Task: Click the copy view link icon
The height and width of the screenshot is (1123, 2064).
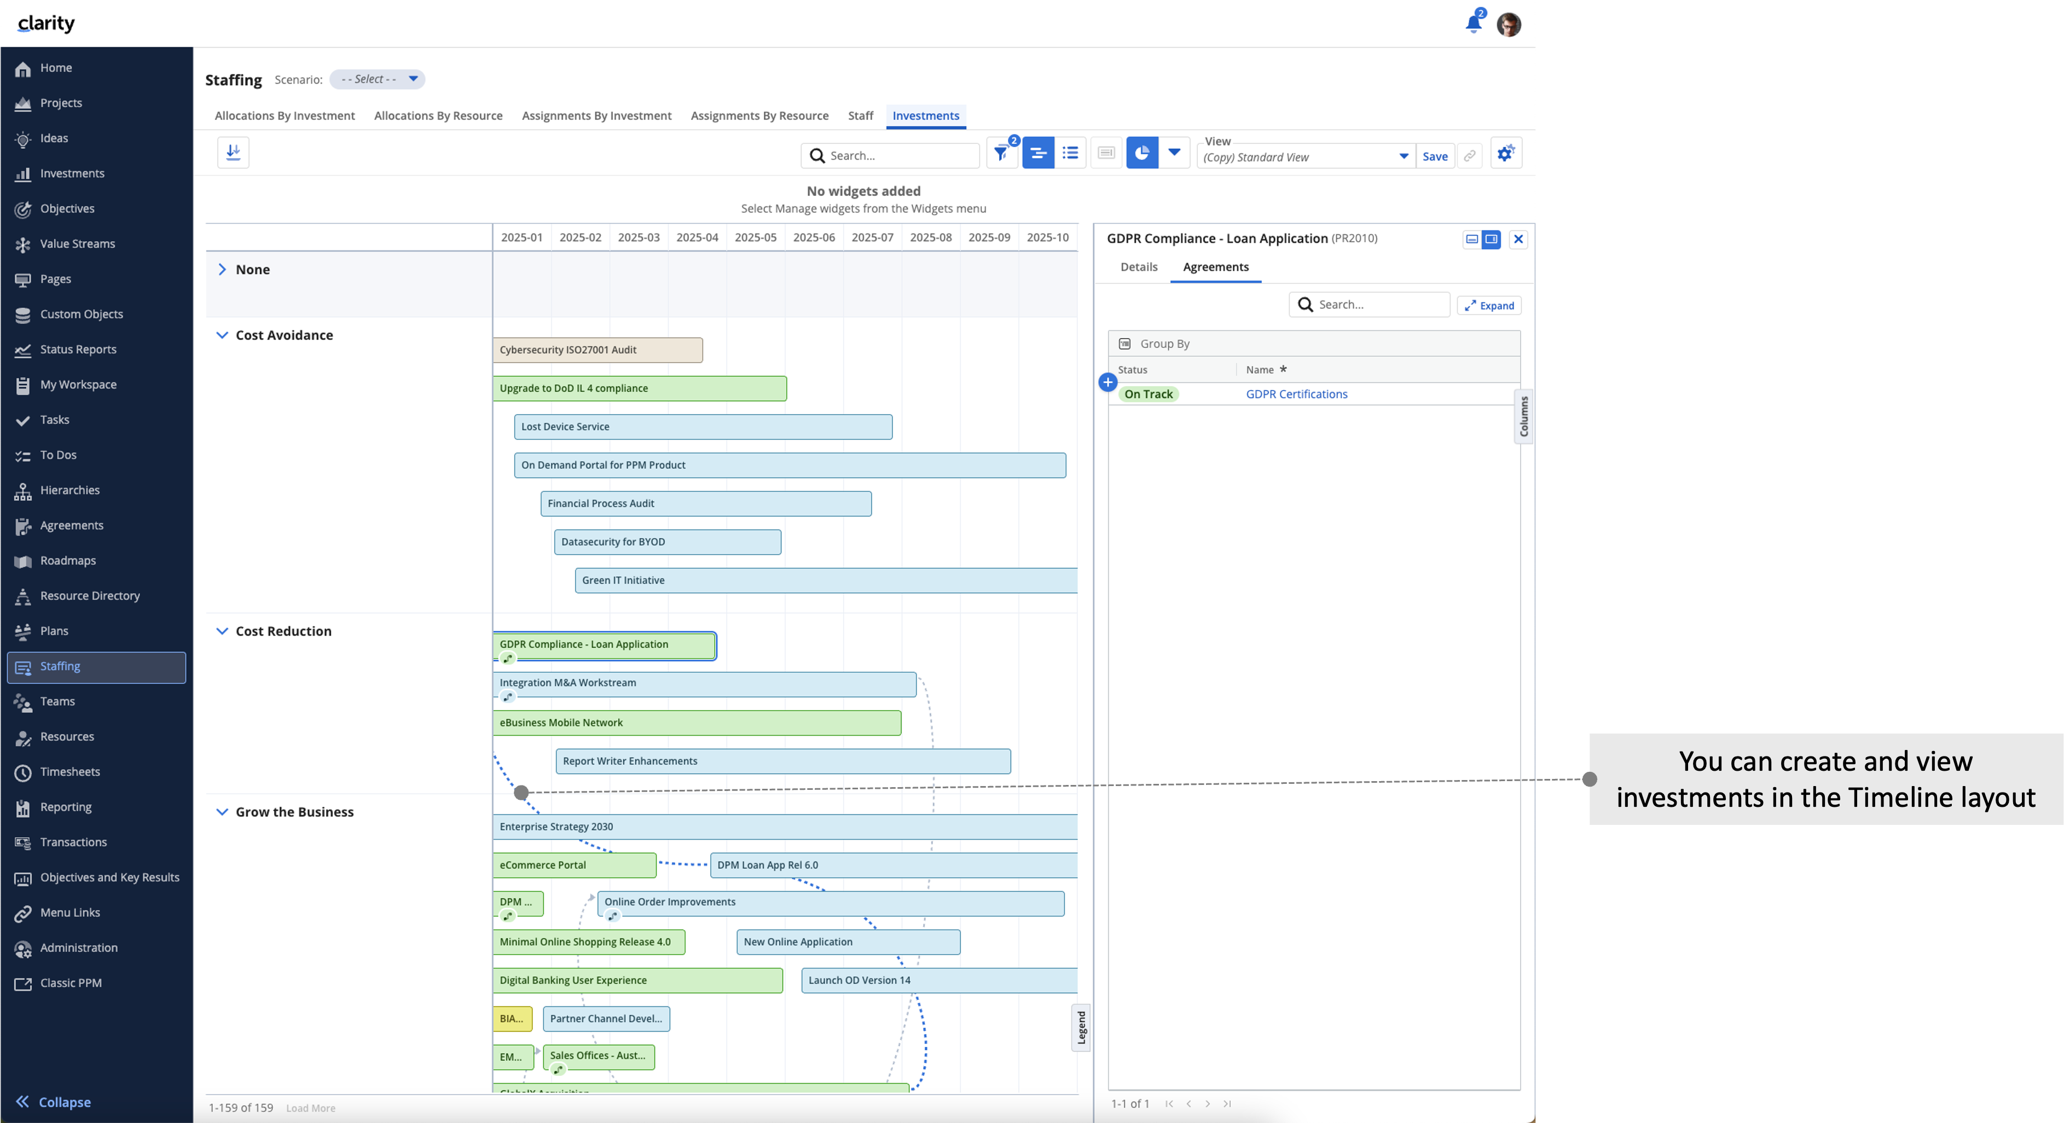Action: coord(1470,155)
